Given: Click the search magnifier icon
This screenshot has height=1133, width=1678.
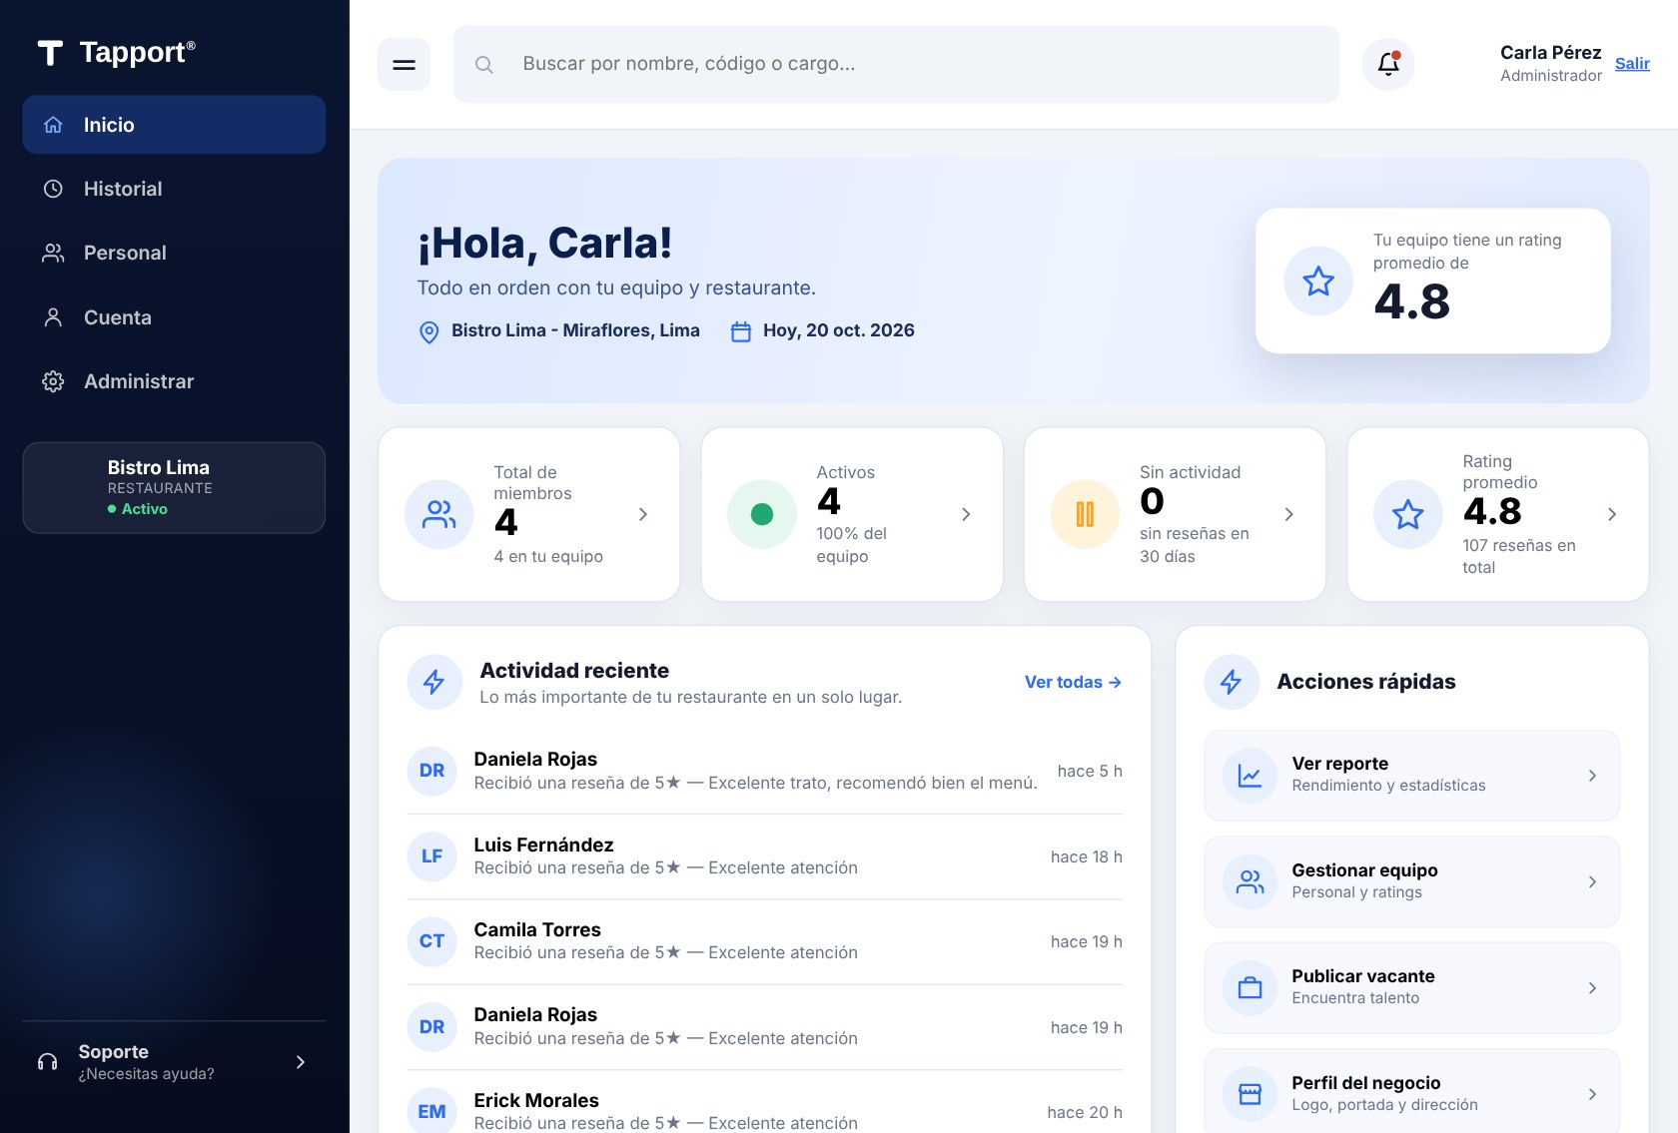Looking at the screenshot, I should click(484, 65).
